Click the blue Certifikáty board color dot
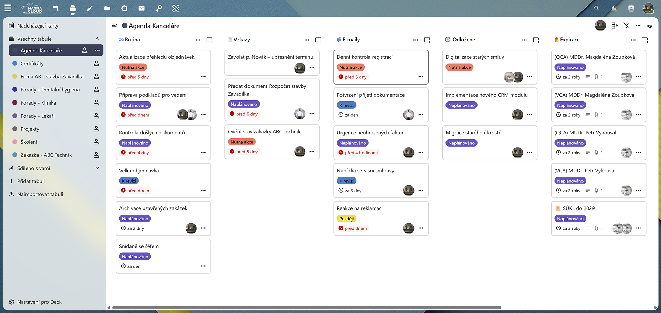This screenshot has width=661, height=313. [x=15, y=64]
